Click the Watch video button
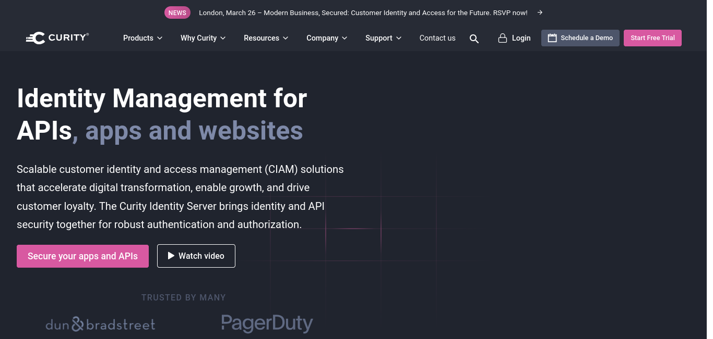 [x=196, y=256]
